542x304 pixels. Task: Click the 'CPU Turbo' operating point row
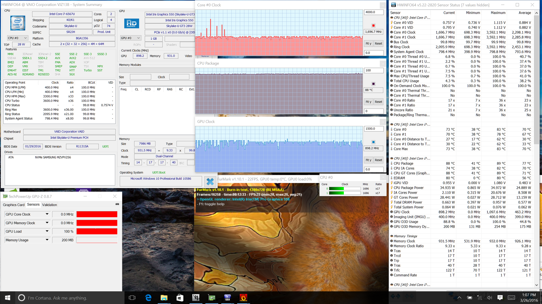tap(59, 101)
